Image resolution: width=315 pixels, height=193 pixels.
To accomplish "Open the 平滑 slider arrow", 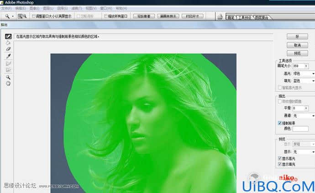I will click(x=306, y=108).
